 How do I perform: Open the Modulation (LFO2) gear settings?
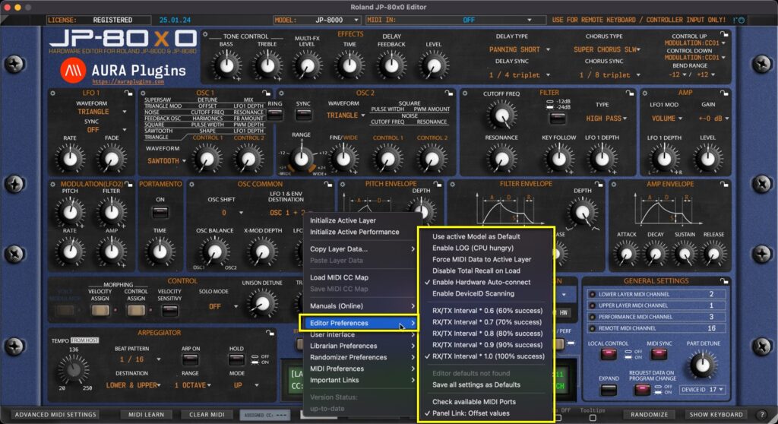point(52,184)
